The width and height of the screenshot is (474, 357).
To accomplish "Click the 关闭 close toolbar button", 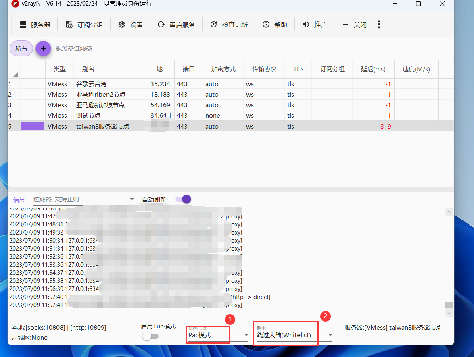I will [354, 25].
